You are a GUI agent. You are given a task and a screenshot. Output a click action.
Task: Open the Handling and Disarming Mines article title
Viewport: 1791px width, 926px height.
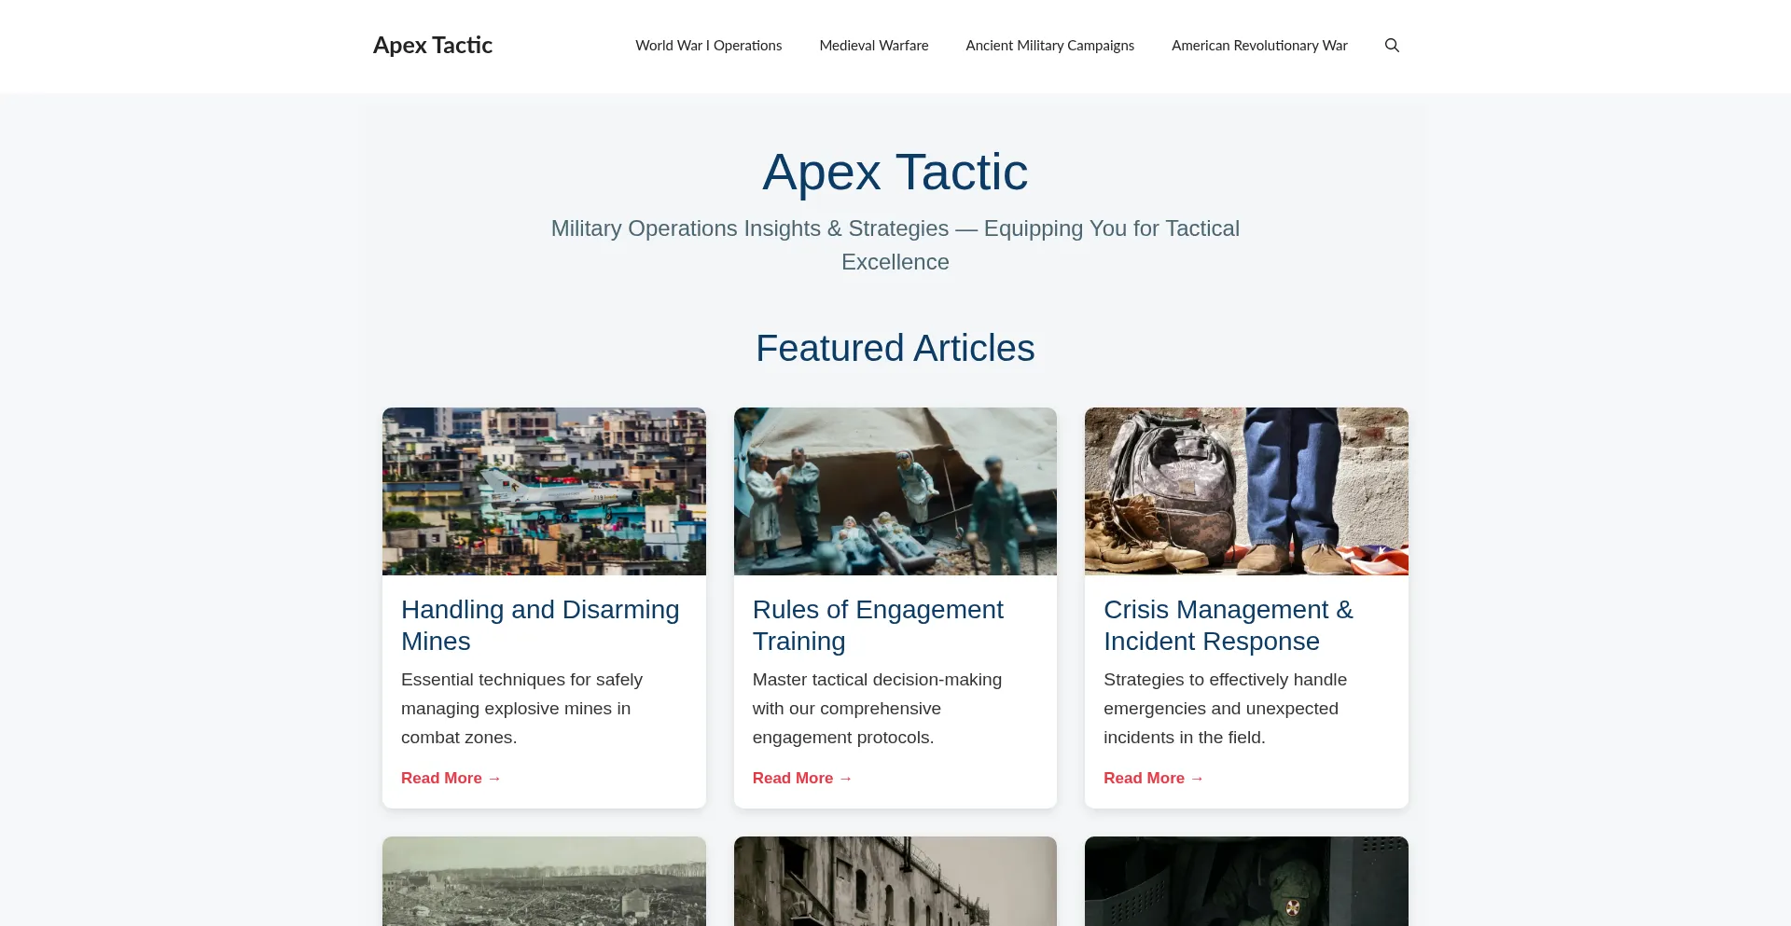tap(539, 625)
